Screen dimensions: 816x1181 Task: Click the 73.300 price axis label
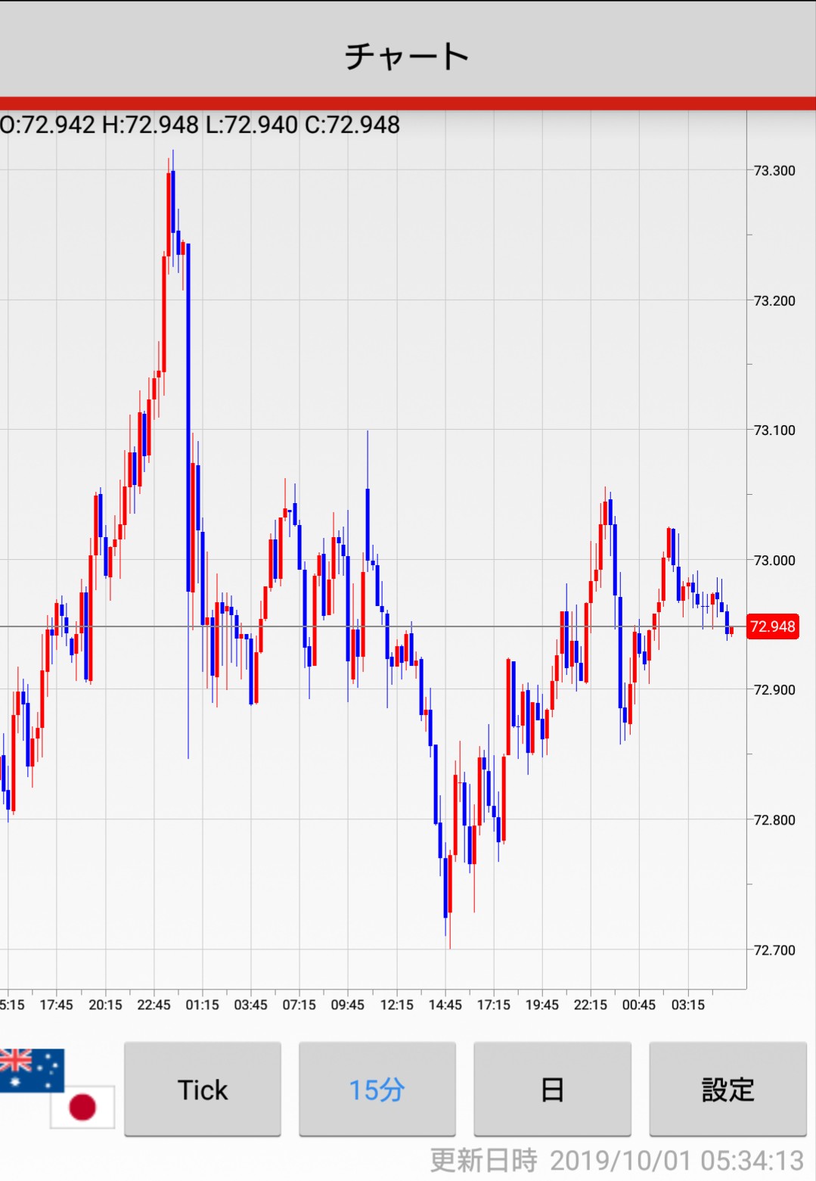pos(774,170)
